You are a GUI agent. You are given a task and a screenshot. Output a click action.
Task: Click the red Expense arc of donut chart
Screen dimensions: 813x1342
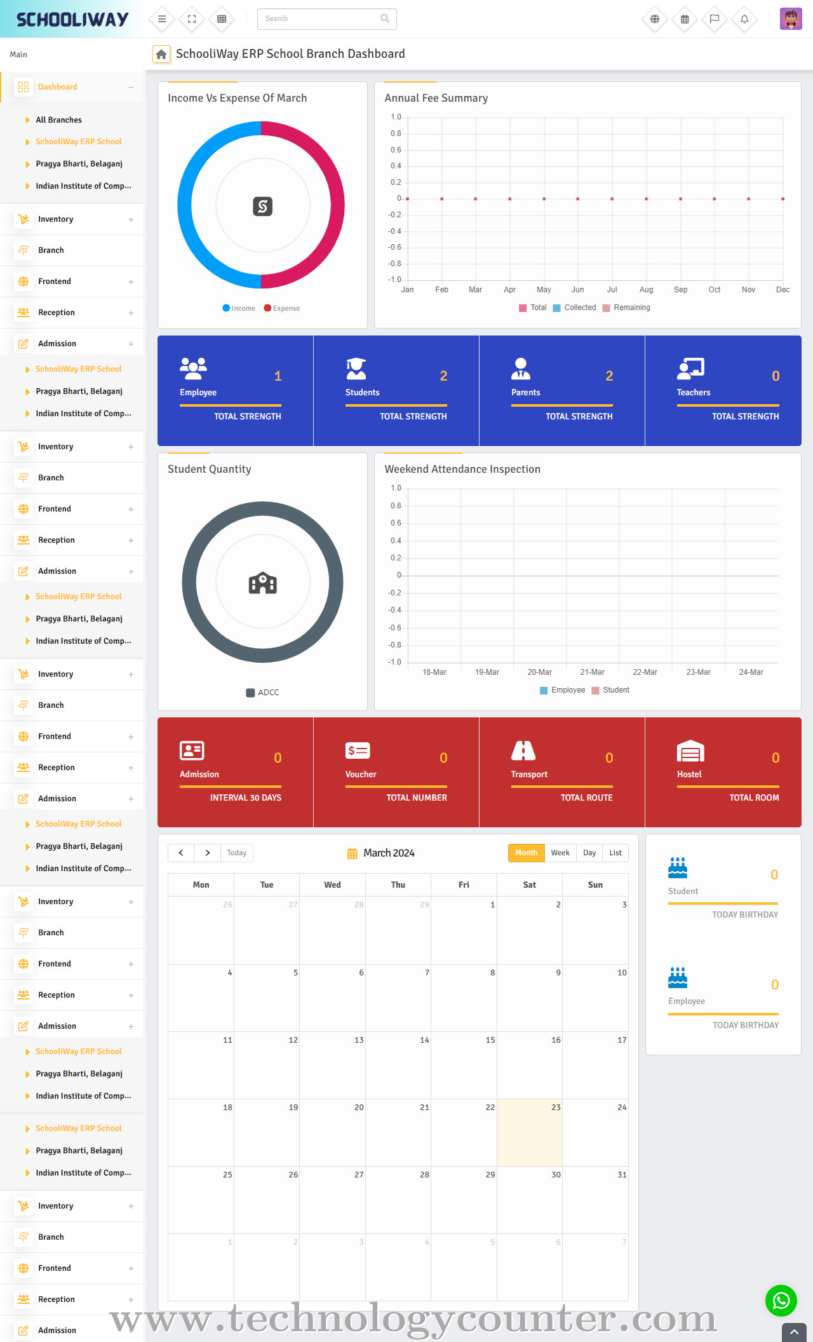337,205
